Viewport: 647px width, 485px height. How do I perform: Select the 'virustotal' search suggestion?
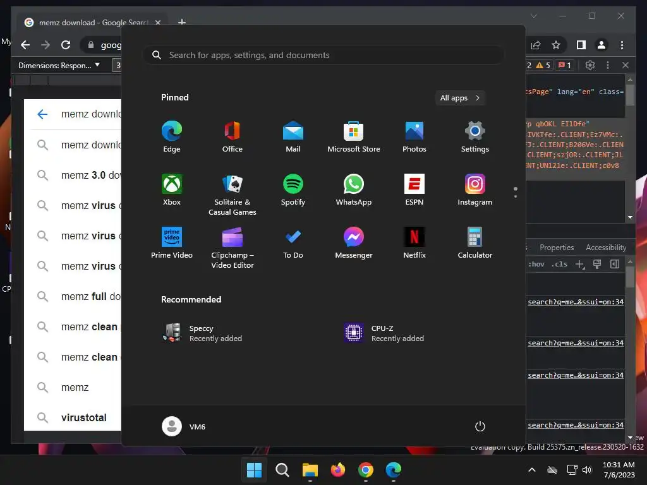click(x=76, y=418)
